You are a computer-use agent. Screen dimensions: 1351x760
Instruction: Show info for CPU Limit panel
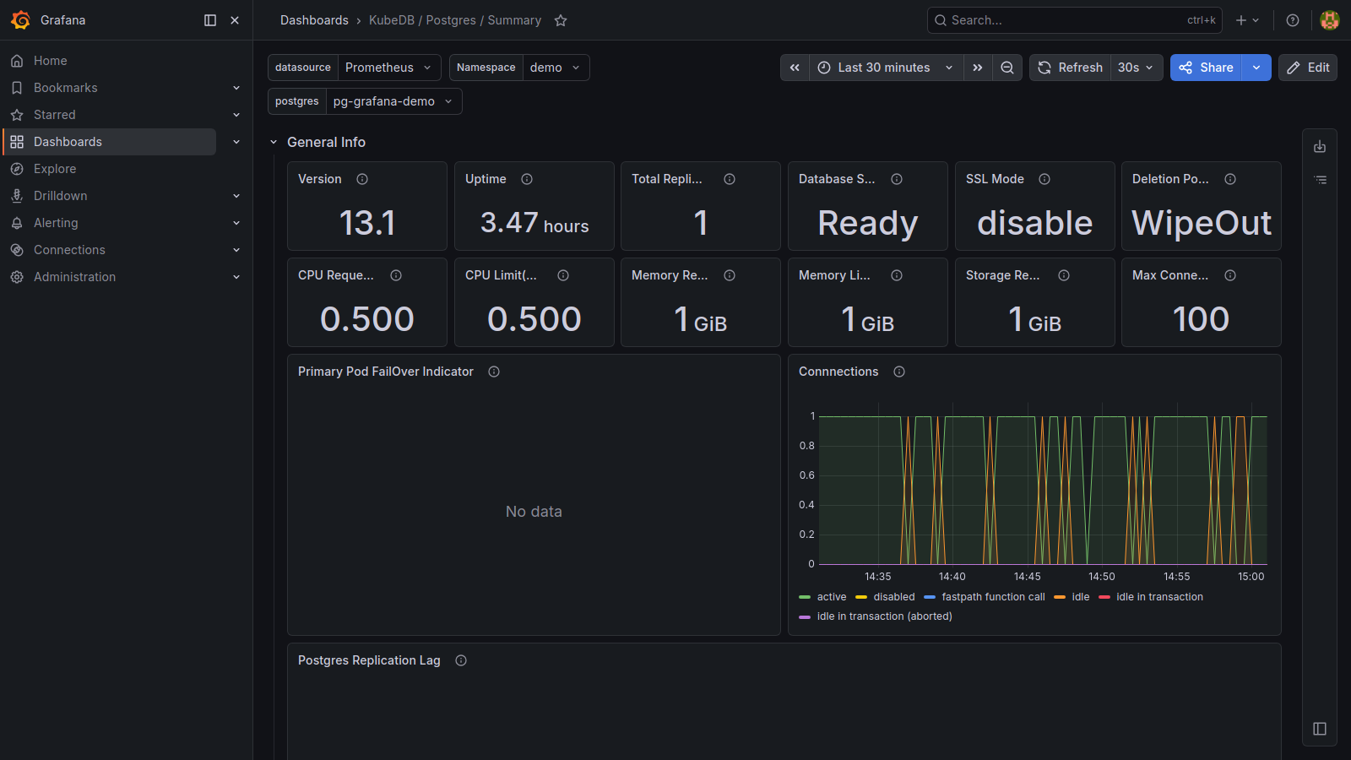tap(563, 275)
